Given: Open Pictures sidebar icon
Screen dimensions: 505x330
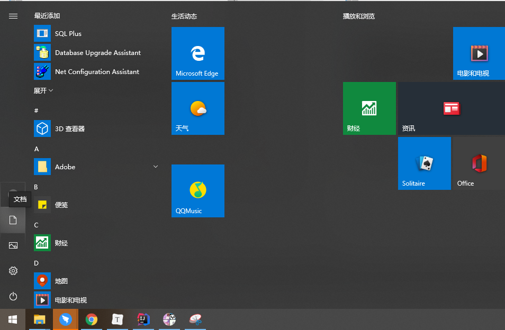Looking at the screenshot, I should click(13, 245).
